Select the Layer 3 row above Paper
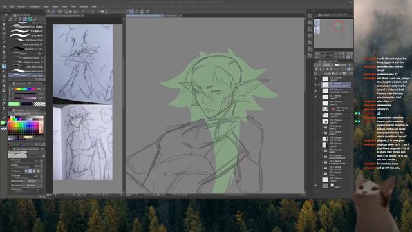Viewport: 412px width, 232px height. tap(336, 180)
